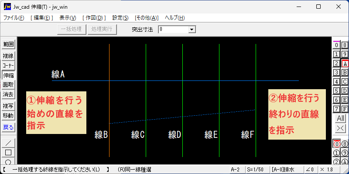The height and width of the screenshot is (174, 349).
Task: Toggle active layer A square button
Action: pyautogui.click(x=345, y=64)
